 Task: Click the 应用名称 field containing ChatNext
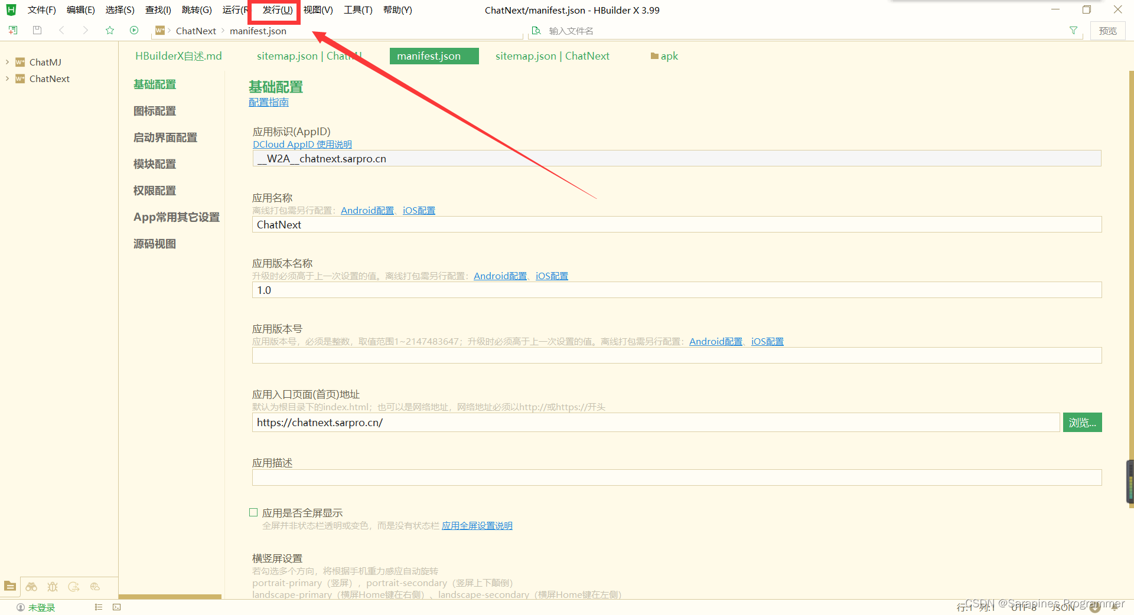(677, 224)
